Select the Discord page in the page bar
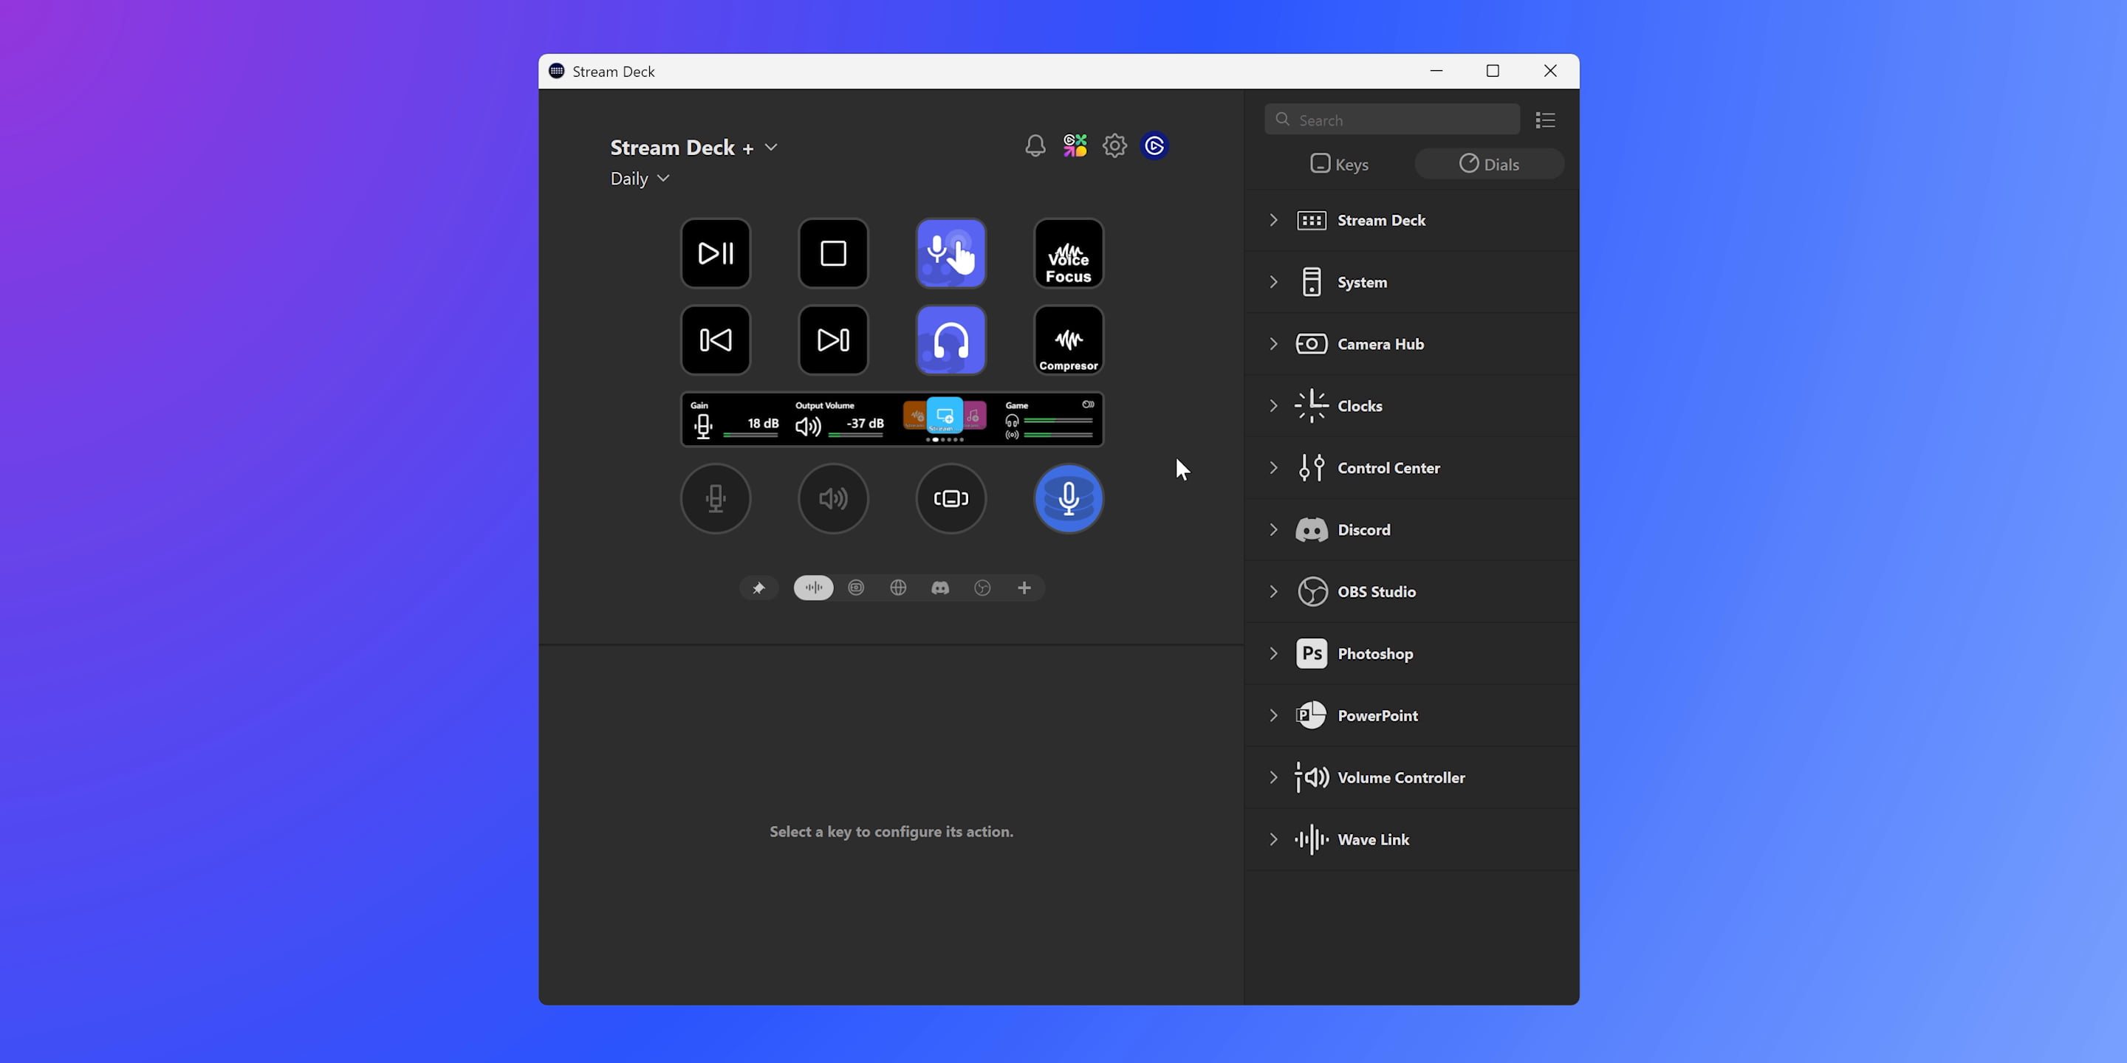The image size is (2127, 1063). [x=939, y=588]
